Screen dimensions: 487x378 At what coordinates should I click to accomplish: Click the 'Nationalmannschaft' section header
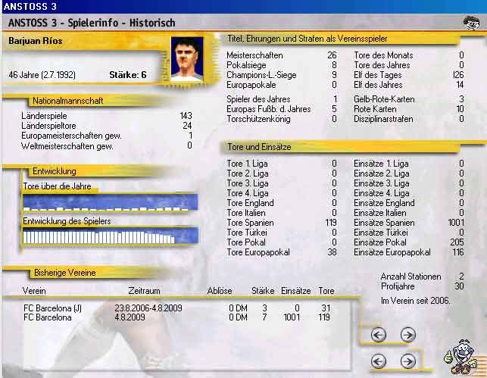point(68,101)
